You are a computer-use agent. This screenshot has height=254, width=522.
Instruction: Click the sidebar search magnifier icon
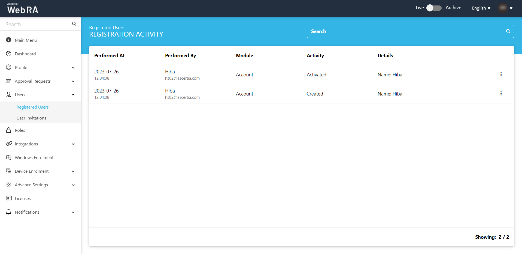pos(74,24)
